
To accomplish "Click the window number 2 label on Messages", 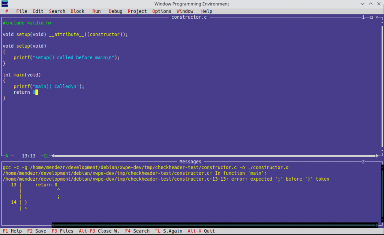I will 363,162.
